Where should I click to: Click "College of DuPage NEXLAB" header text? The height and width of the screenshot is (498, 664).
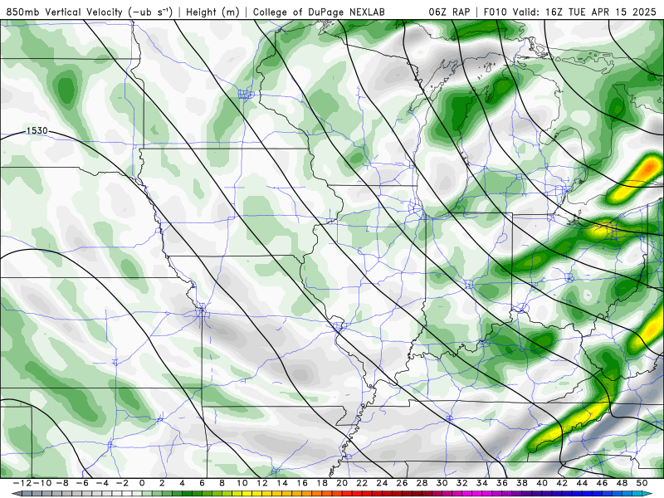pyautogui.click(x=319, y=12)
